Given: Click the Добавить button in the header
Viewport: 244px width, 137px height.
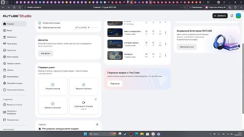Looking at the screenshot, I should (x=220, y=16).
